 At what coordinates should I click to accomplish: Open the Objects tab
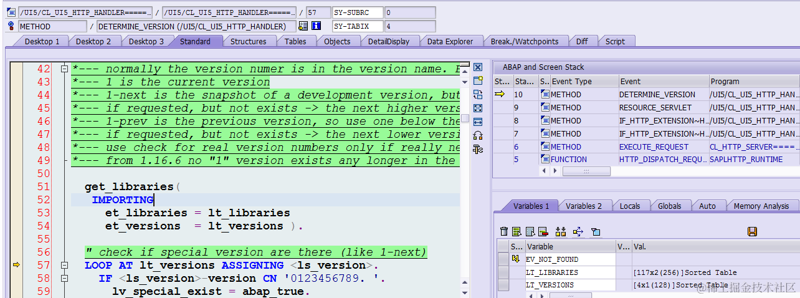337,41
